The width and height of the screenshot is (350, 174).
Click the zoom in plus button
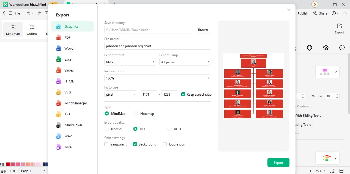(310, 171)
